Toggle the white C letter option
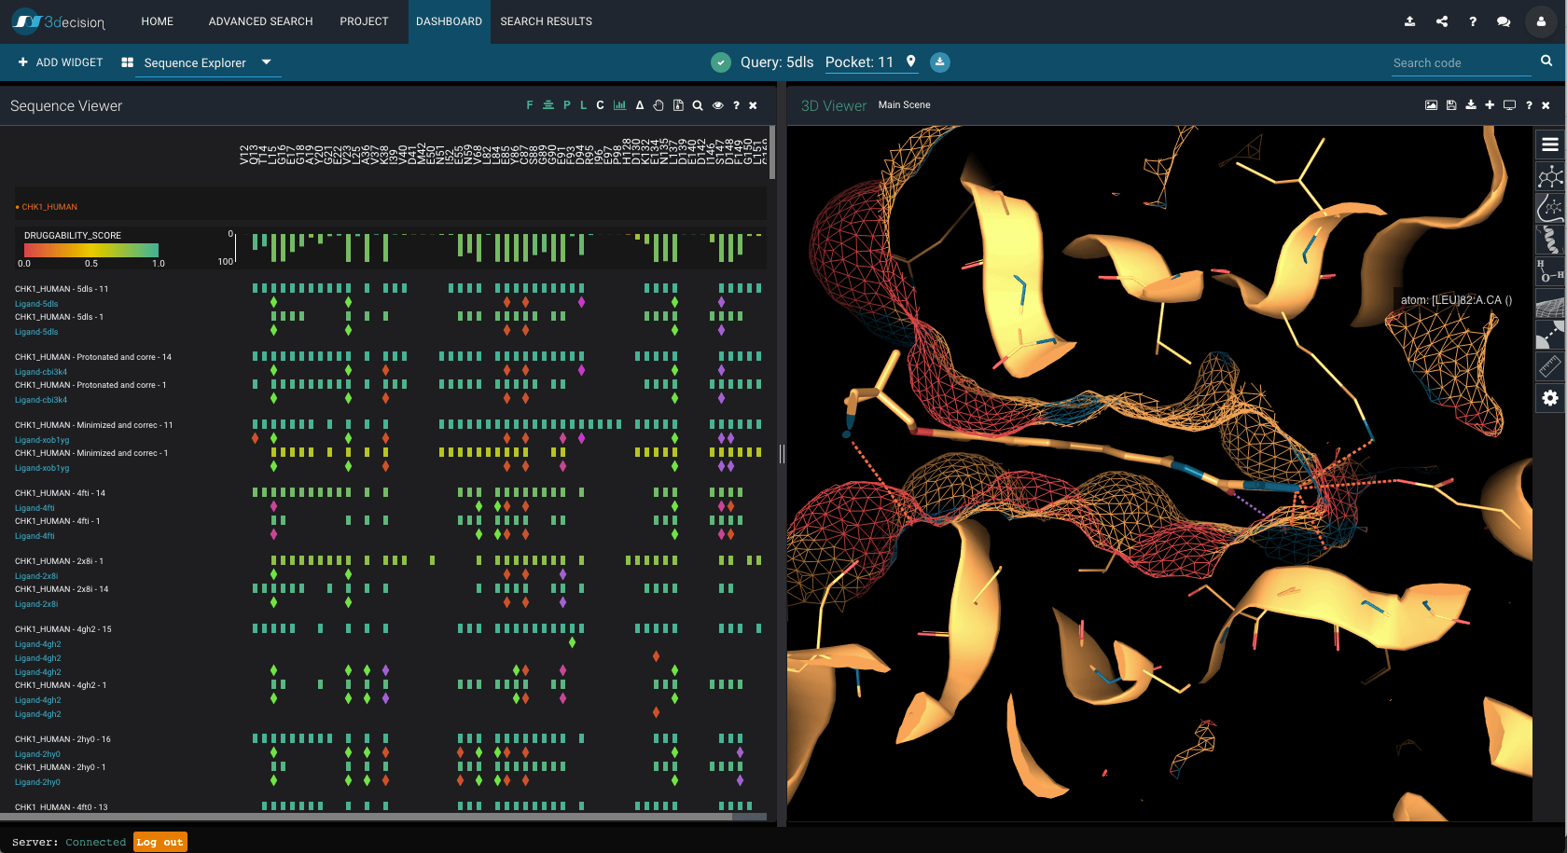The width and height of the screenshot is (1567, 853). tap(600, 105)
